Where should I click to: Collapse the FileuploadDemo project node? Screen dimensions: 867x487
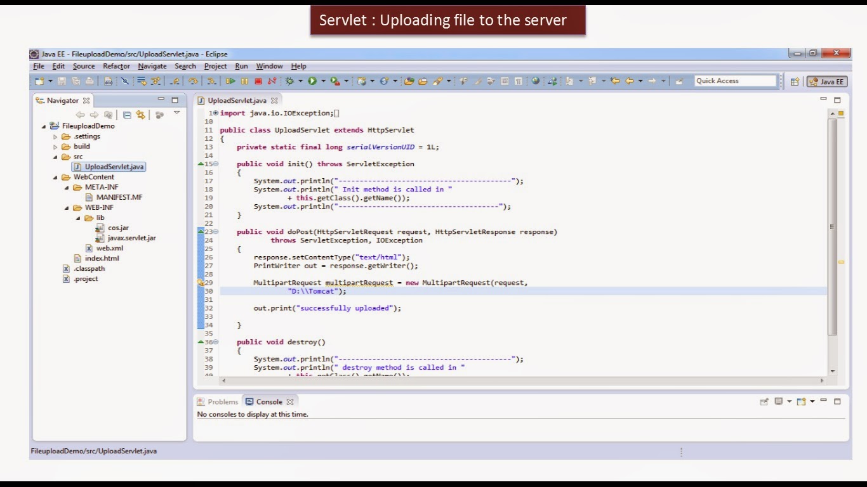(44, 126)
